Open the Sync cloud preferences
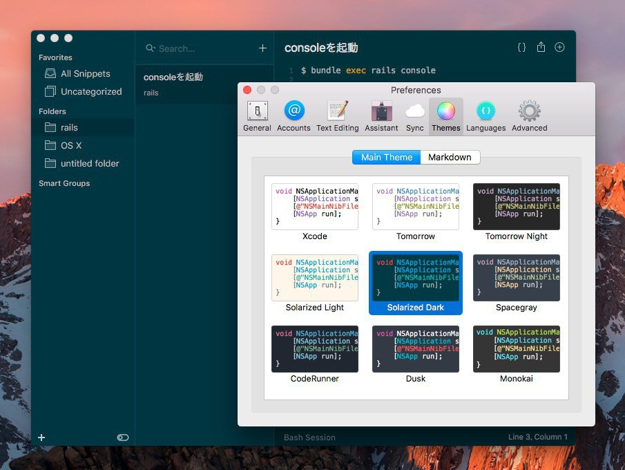 point(414,115)
